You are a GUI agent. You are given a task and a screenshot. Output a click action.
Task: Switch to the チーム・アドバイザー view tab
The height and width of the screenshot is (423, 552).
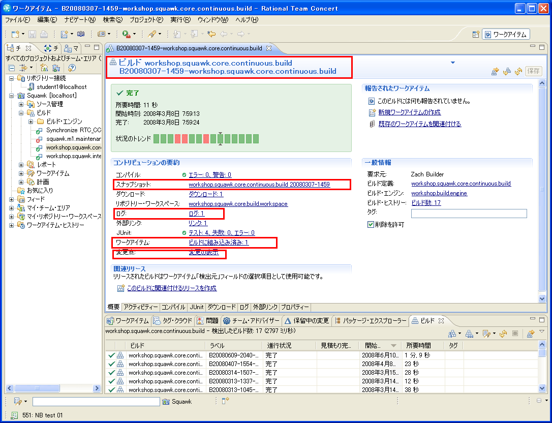click(252, 320)
